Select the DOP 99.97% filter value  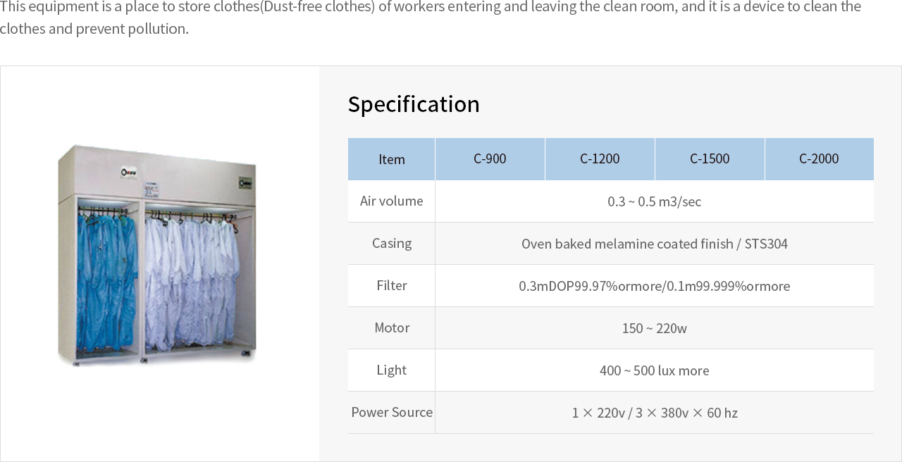coord(654,286)
